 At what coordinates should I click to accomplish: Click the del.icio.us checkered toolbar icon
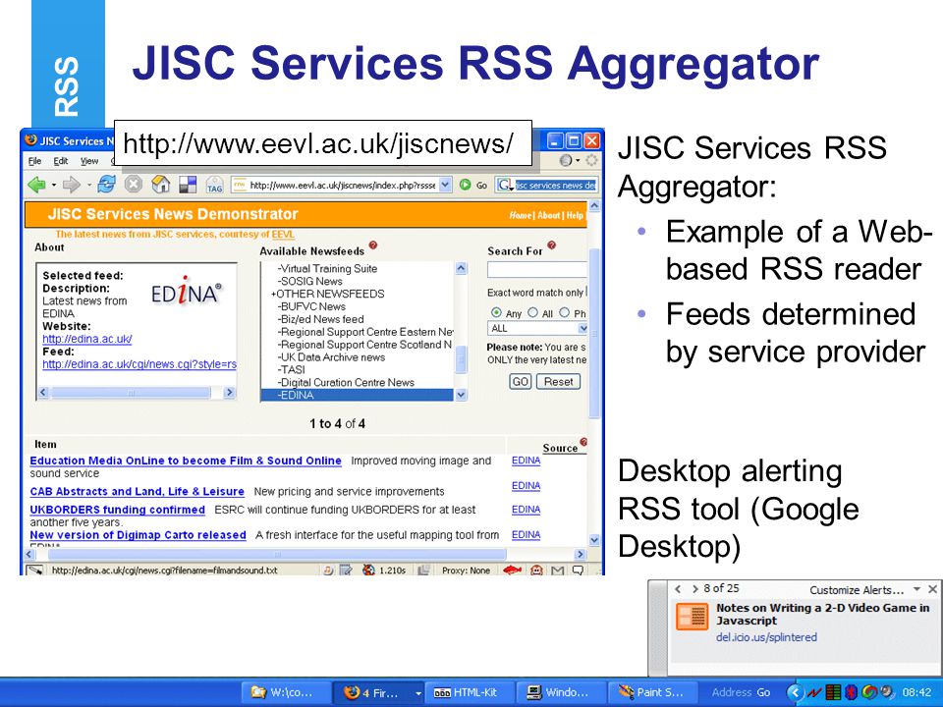coord(189,185)
